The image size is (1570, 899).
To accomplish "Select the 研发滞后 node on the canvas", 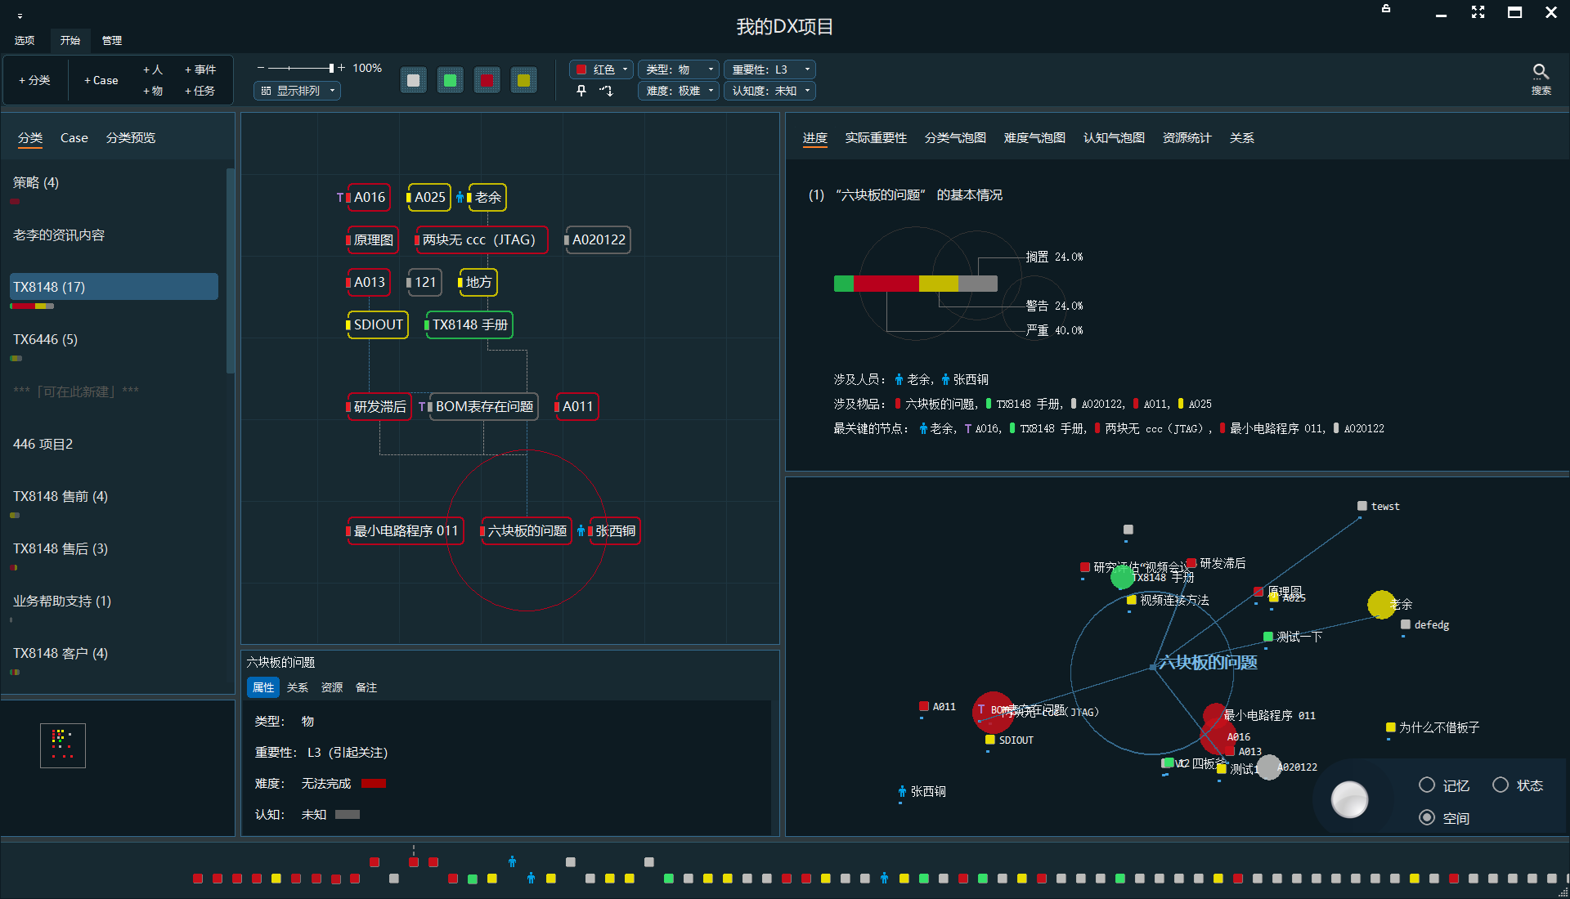I will click(379, 406).
